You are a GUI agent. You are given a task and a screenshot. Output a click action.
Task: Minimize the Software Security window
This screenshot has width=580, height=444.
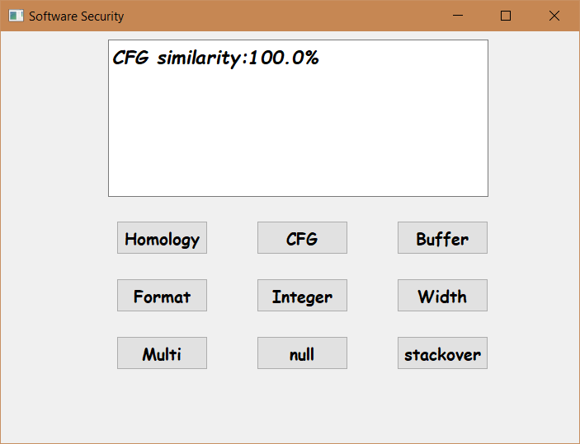click(x=458, y=16)
